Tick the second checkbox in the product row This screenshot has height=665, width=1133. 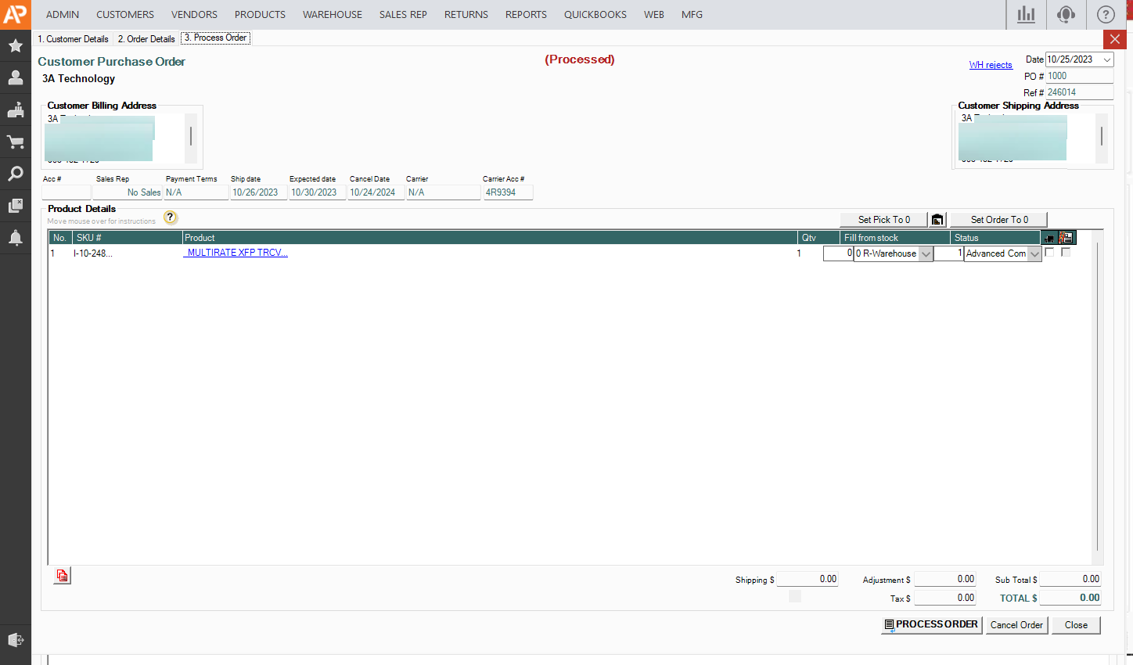tap(1066, 253)
